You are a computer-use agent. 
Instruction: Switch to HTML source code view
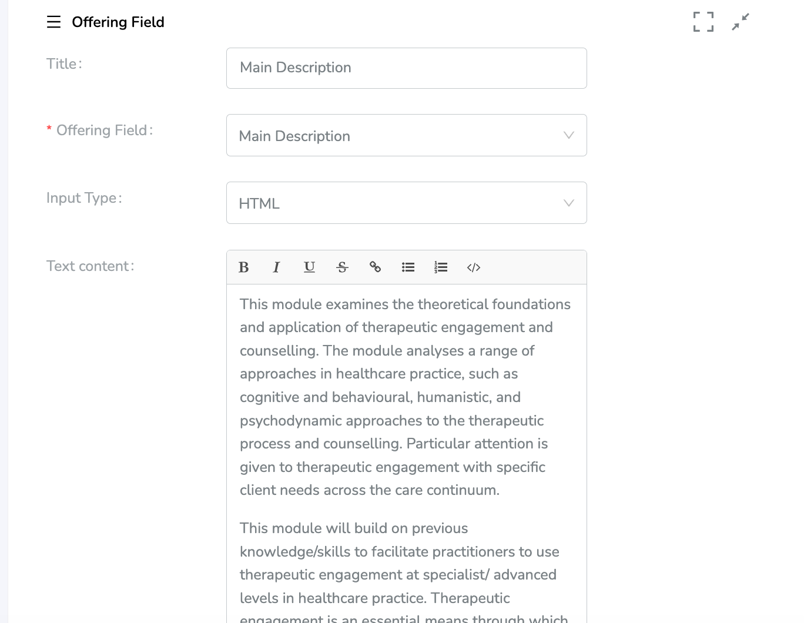(474, 267)
